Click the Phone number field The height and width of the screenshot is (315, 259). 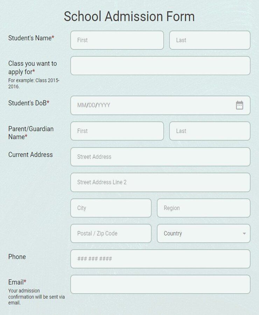coord(160,259)
